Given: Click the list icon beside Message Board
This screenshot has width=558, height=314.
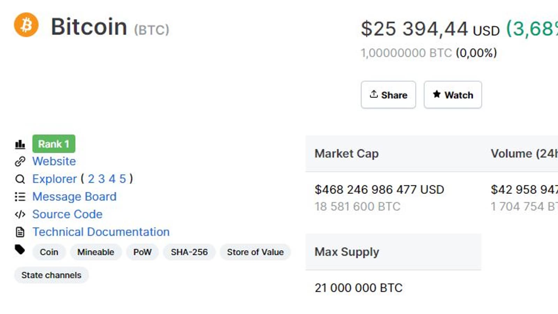Looking at the screenshot, I should 20,197.
